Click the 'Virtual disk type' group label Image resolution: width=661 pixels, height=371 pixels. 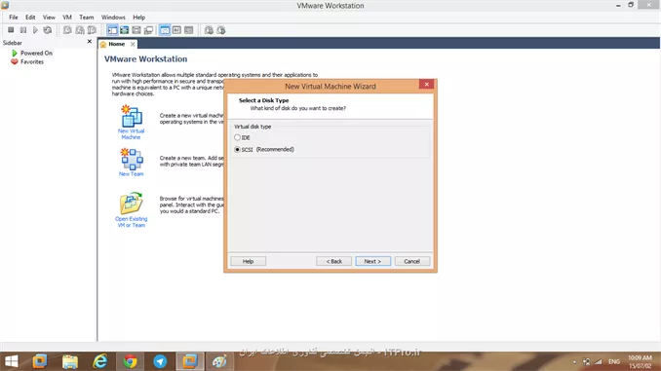click(253, 127)
